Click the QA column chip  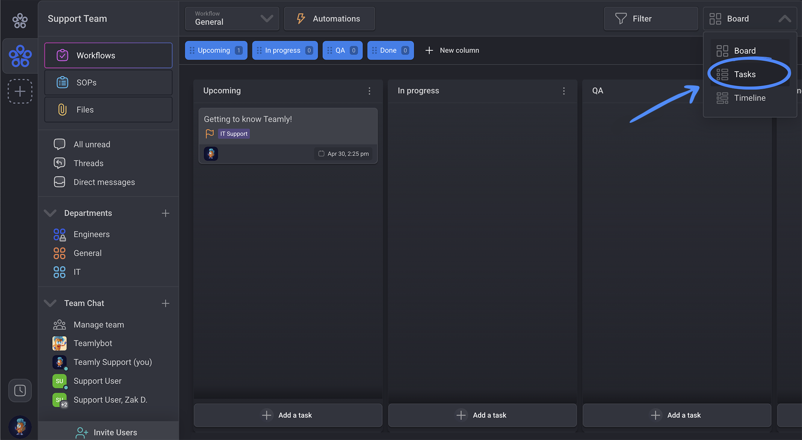[342, 50]
